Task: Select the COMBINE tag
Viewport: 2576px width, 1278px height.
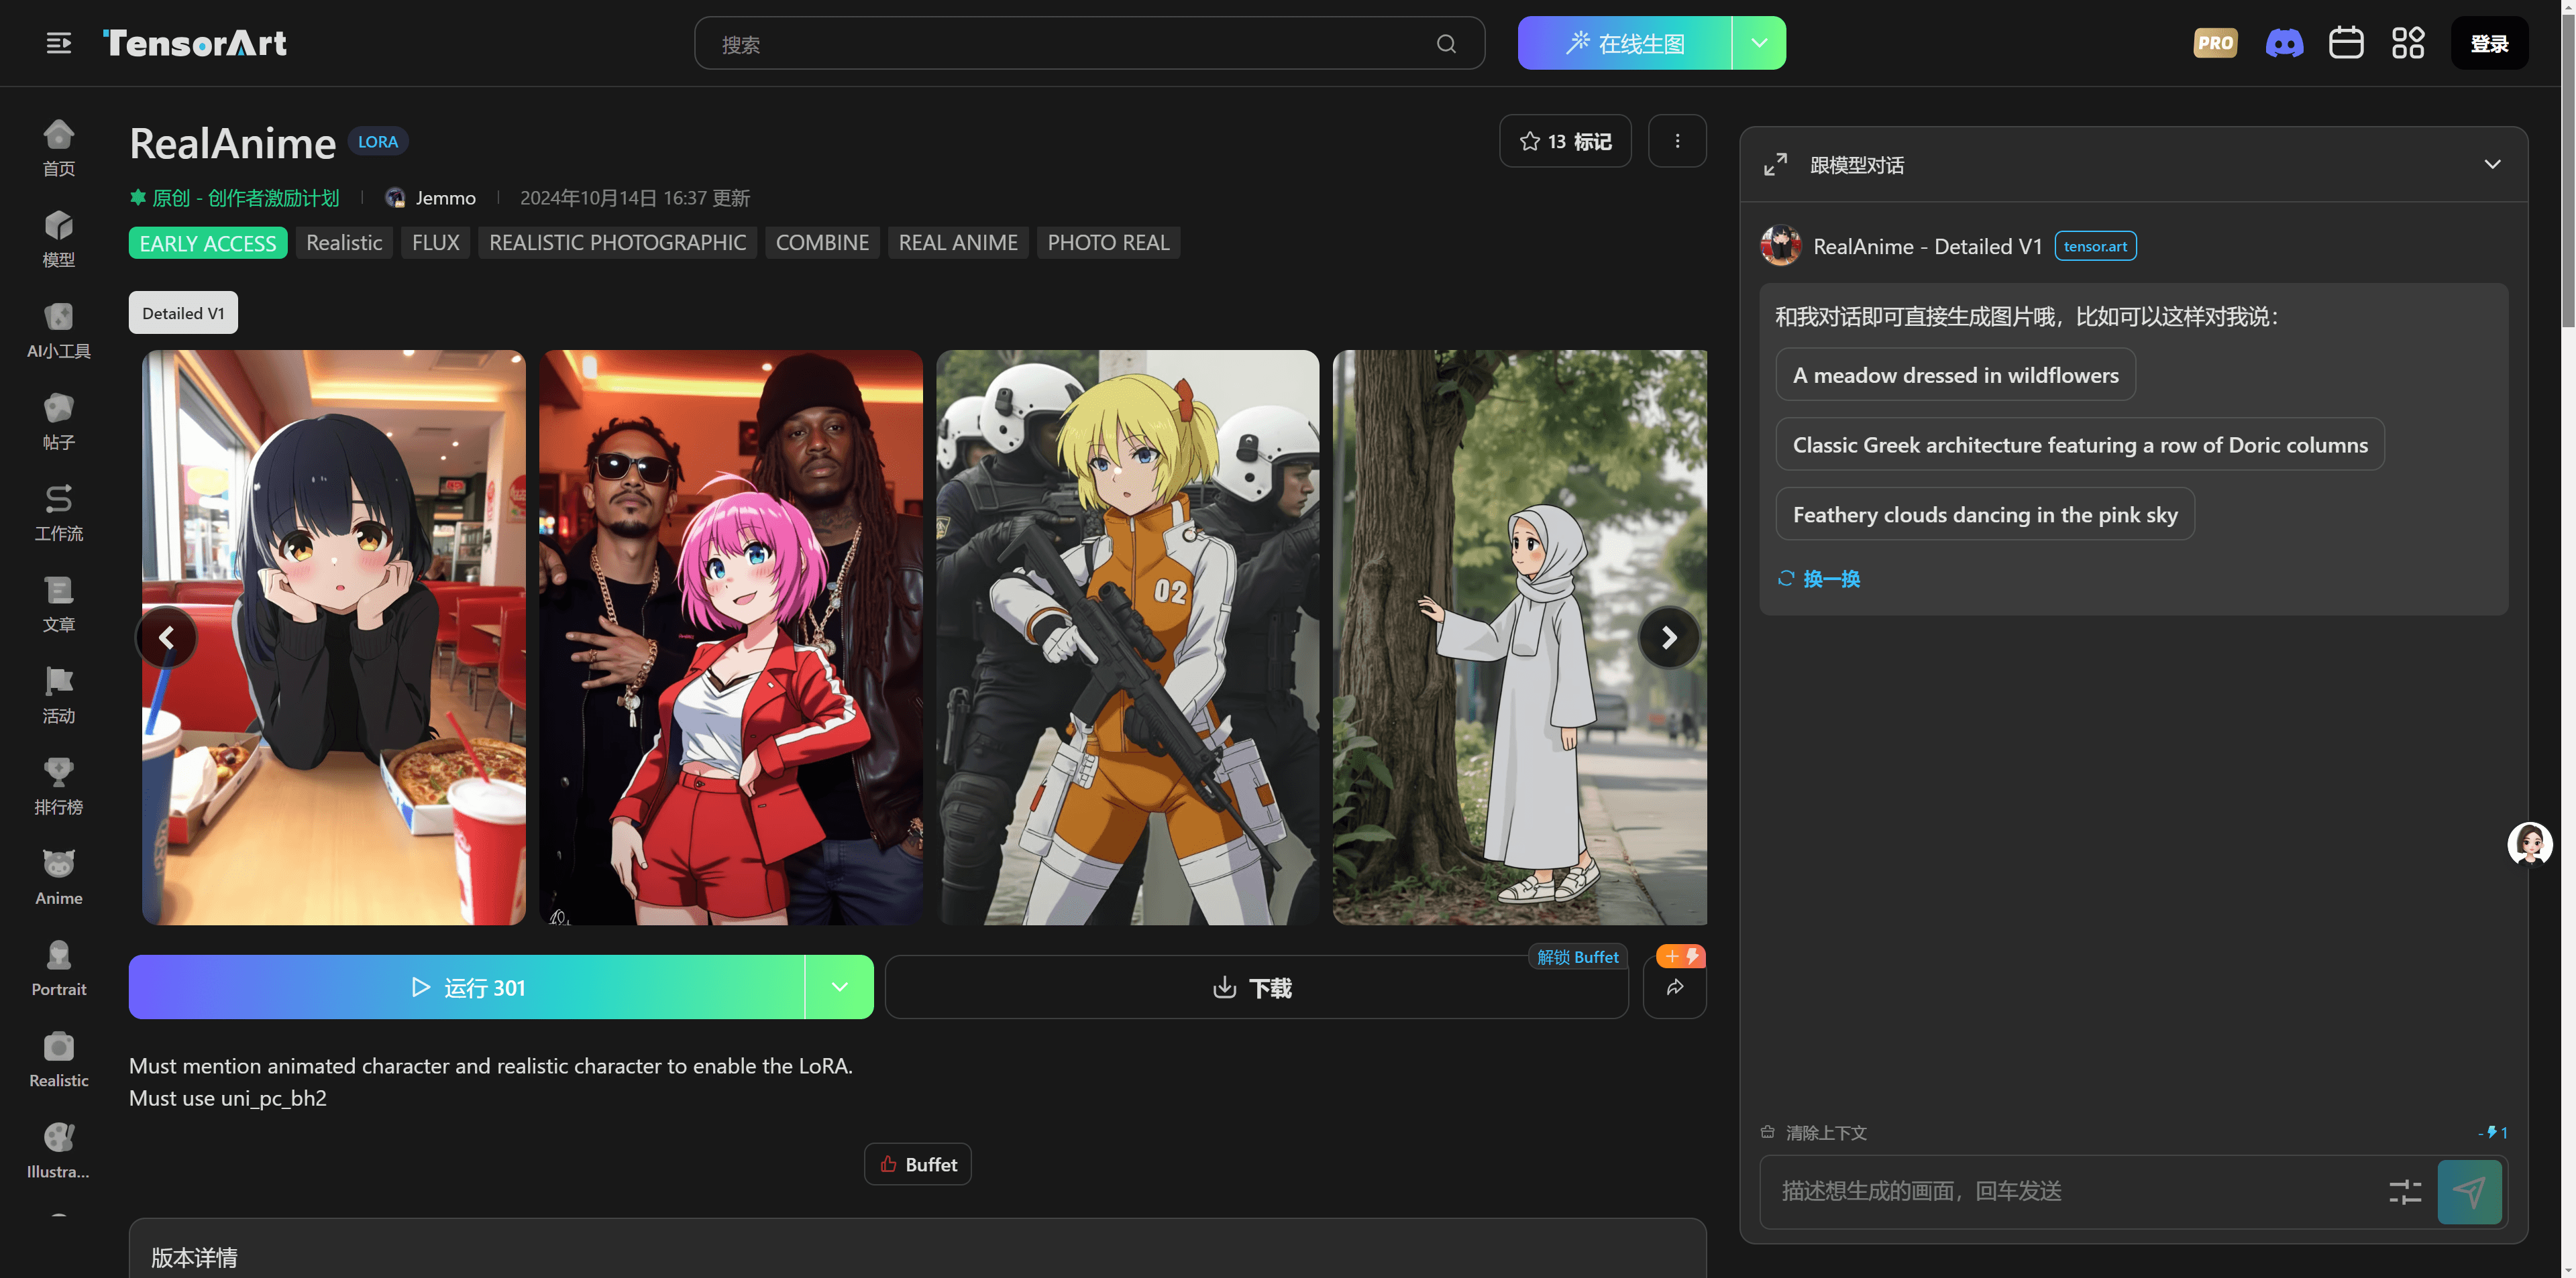Action: [822, 243]
